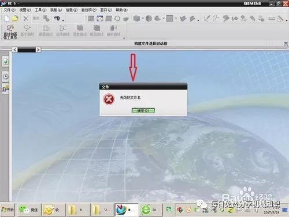
Task: Click the New file icon
Action: 6,19
